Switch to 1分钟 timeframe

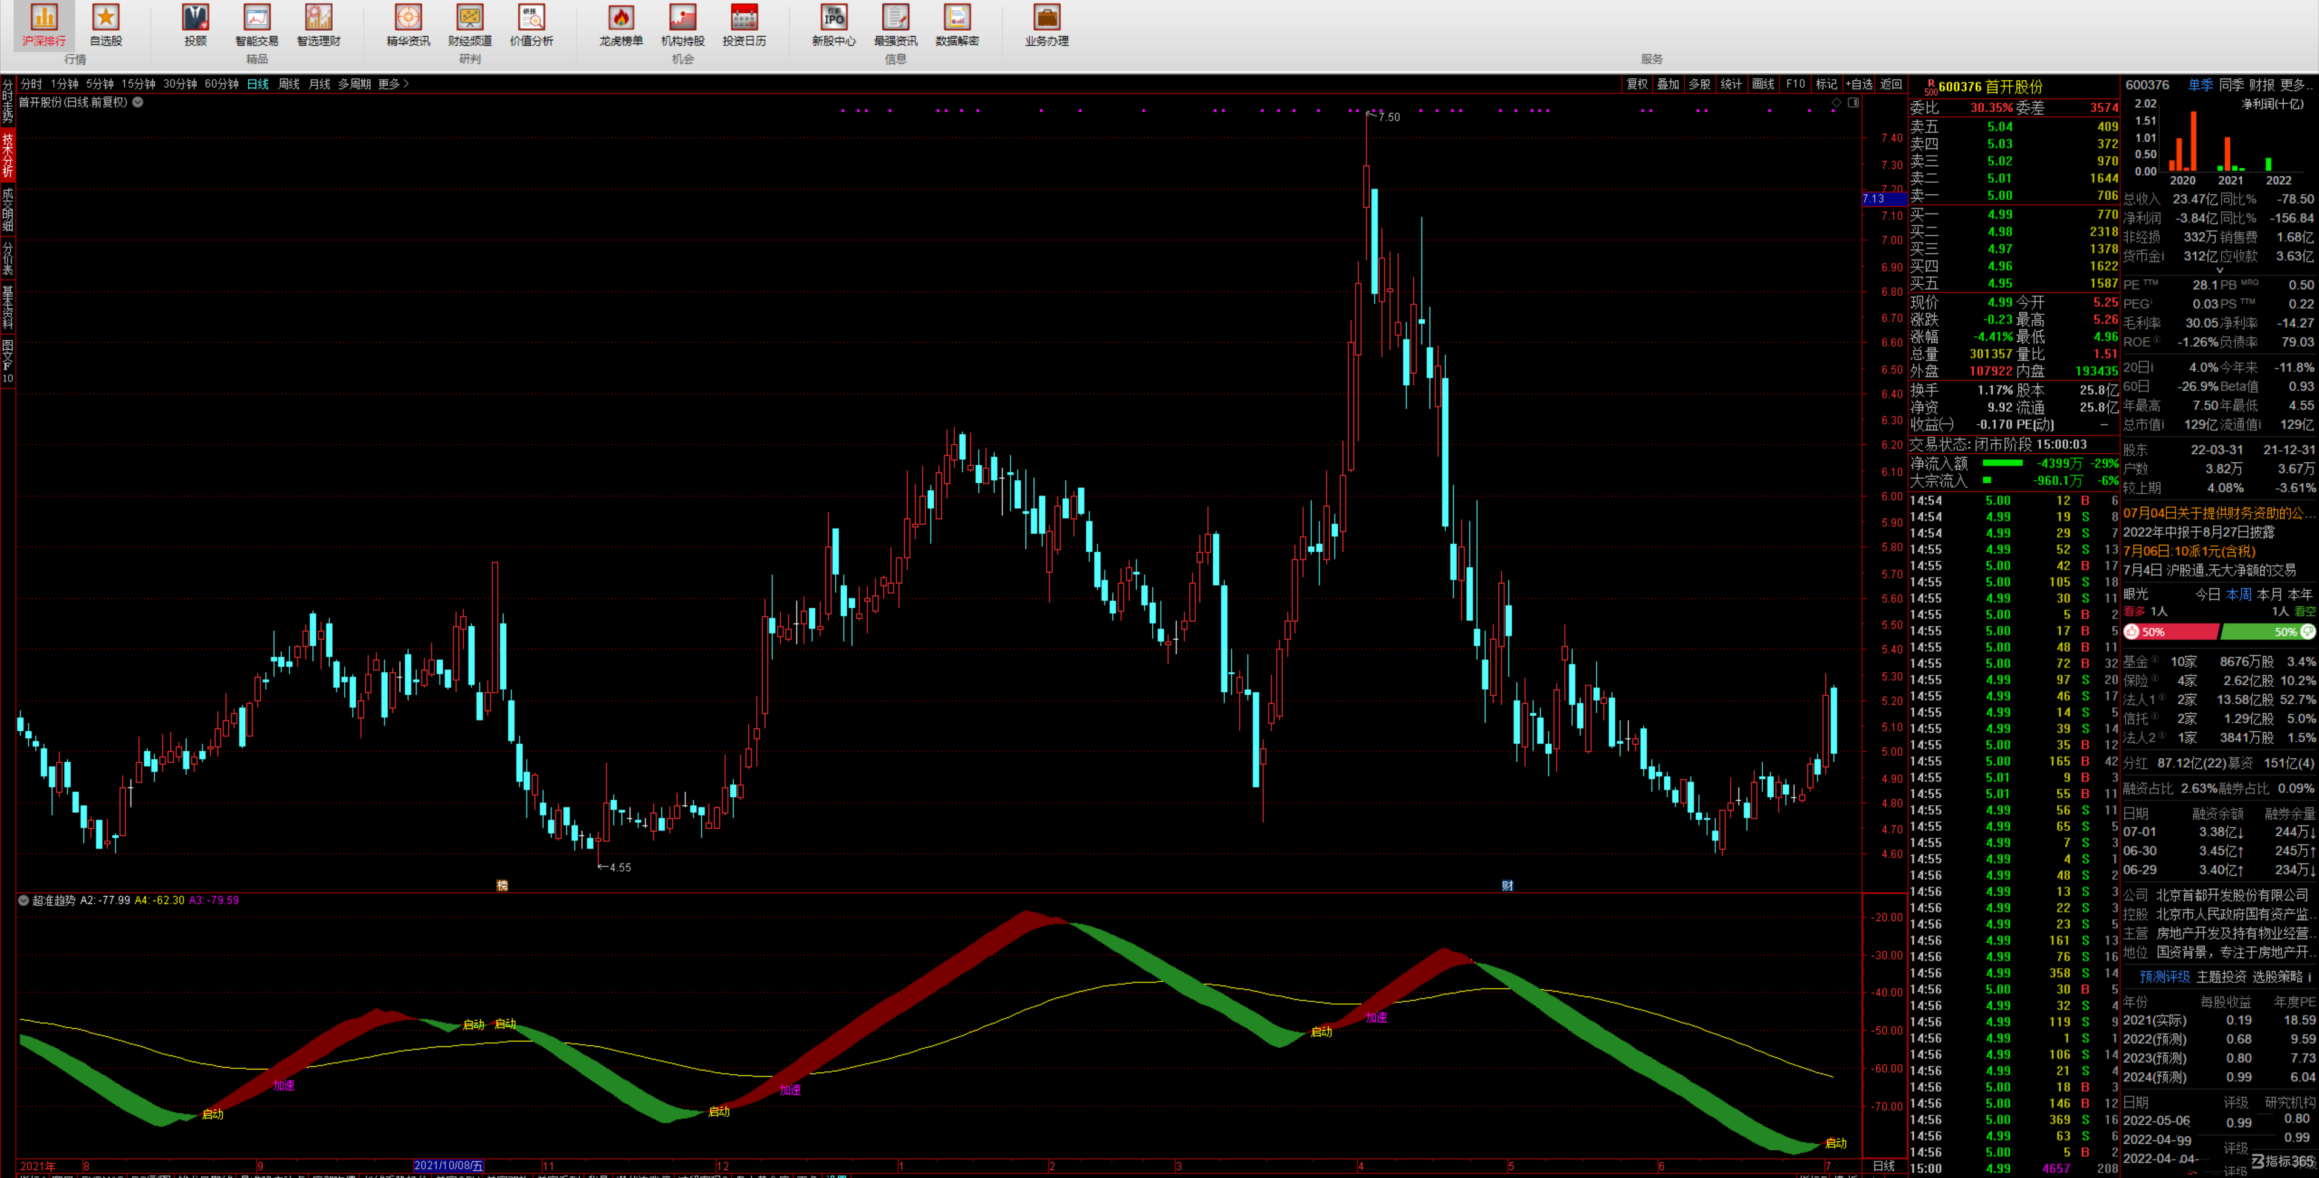click(64, 84)
